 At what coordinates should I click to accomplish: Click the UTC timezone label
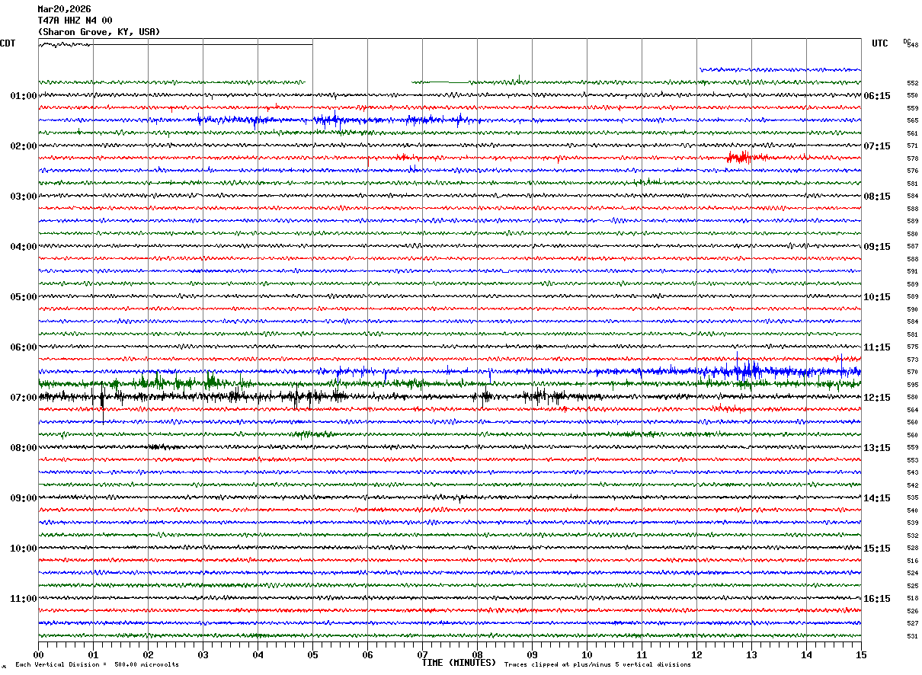coord(879,43)
